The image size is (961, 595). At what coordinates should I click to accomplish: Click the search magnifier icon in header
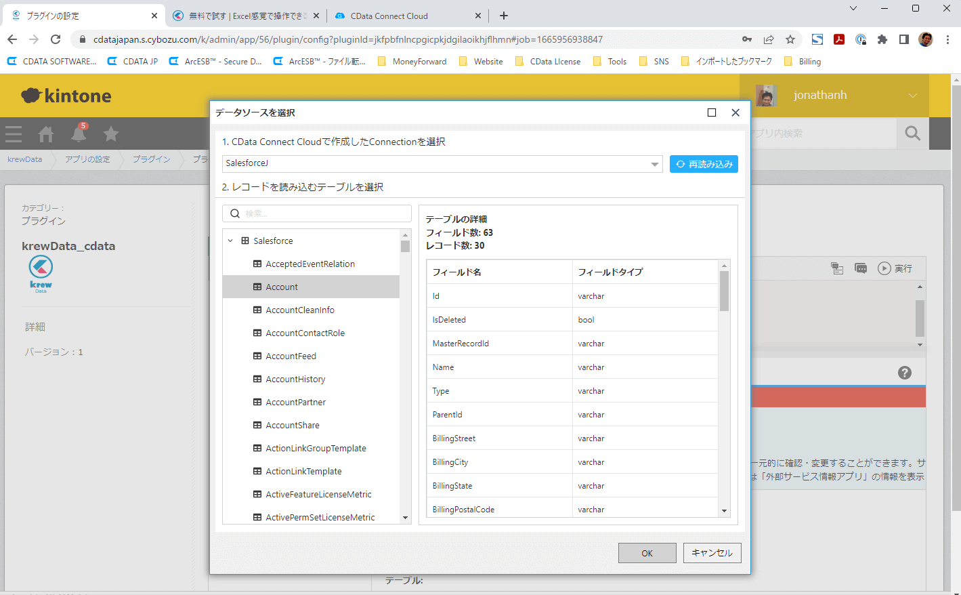[912, 134]
